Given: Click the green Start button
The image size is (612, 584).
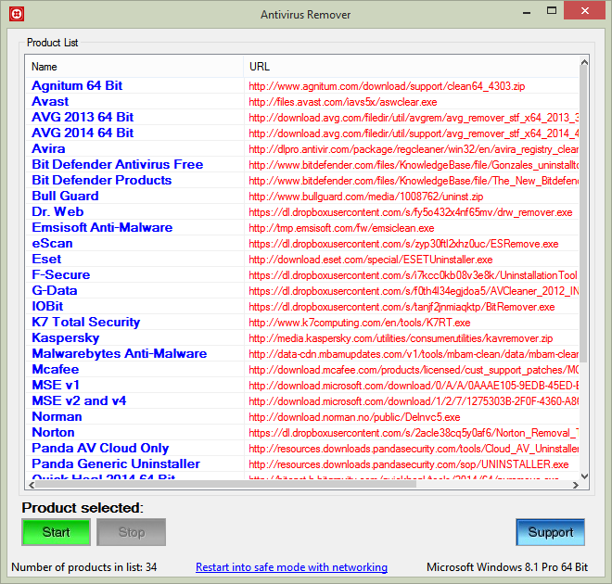Looking at the screenshot, I should (x=57, y=532).
